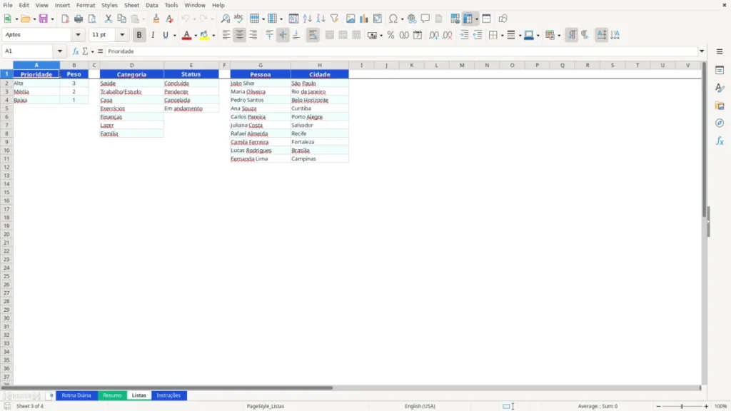Open the Special Character omega icon
The image size is (731, 411).
coord(393,19)
